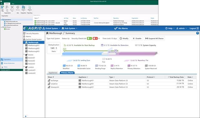Select the Success item under Last 24 hours
Screen dimensions: 200x118
tap(7, 29)
